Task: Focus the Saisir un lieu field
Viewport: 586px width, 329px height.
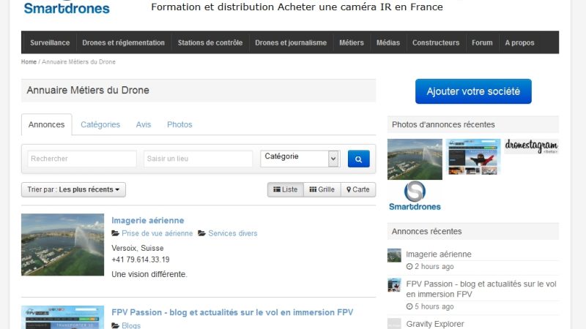Action: [x=198, y=159]
